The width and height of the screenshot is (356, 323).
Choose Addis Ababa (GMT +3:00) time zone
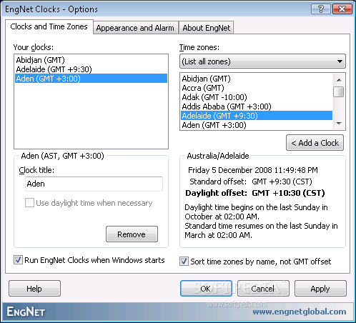(257, 106)
